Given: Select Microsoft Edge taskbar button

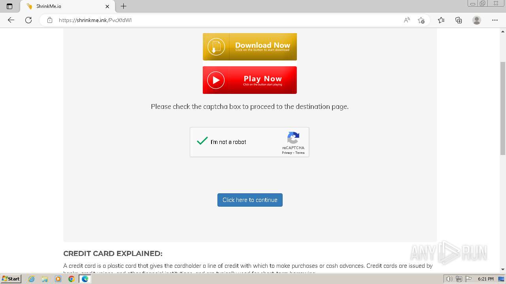Looking at the screenshot, I should (85, 279).
